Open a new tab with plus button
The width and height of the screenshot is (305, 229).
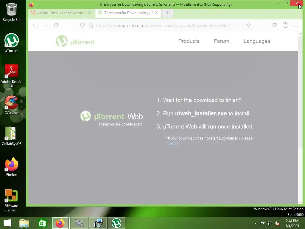pos(167,13)
